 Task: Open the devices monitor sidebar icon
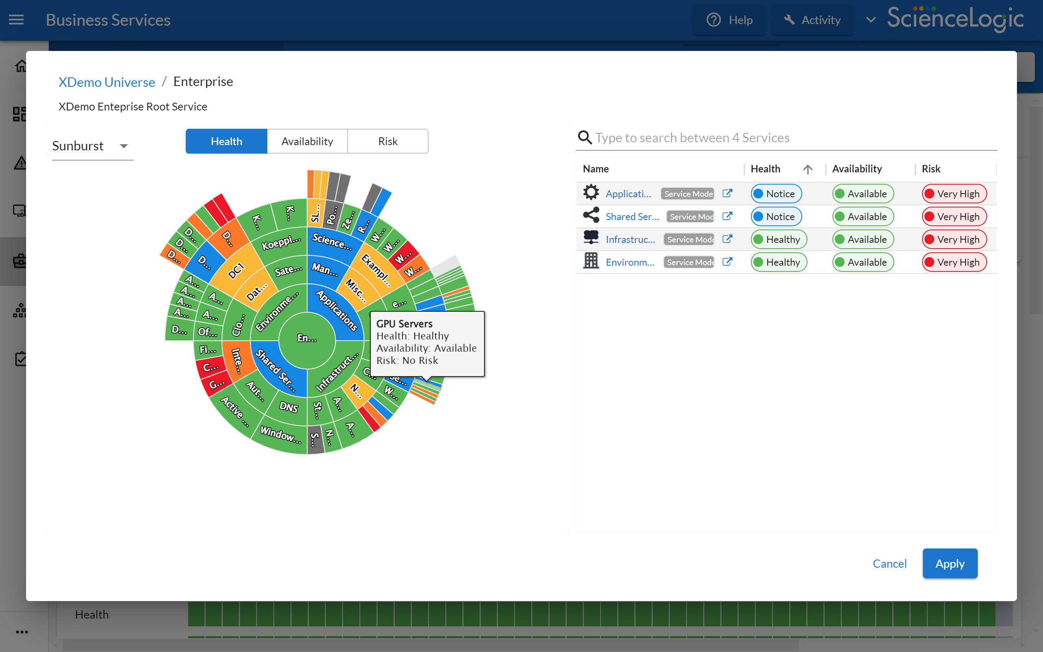tap(20, 211)
